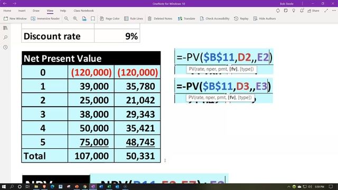Screen dimensions: 338x190
Task: Click the =-PV($B$11,D3,,E3) formula
Action: coord(224,86)
